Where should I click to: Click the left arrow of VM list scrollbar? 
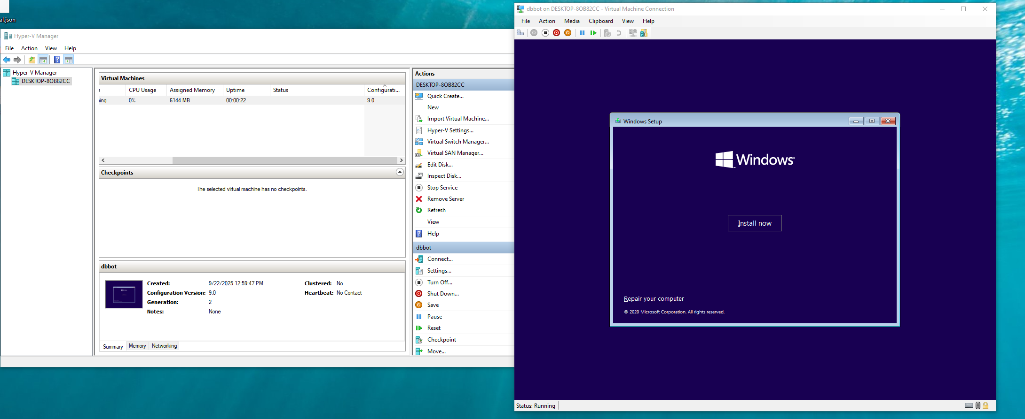click(x=103, y=160)
